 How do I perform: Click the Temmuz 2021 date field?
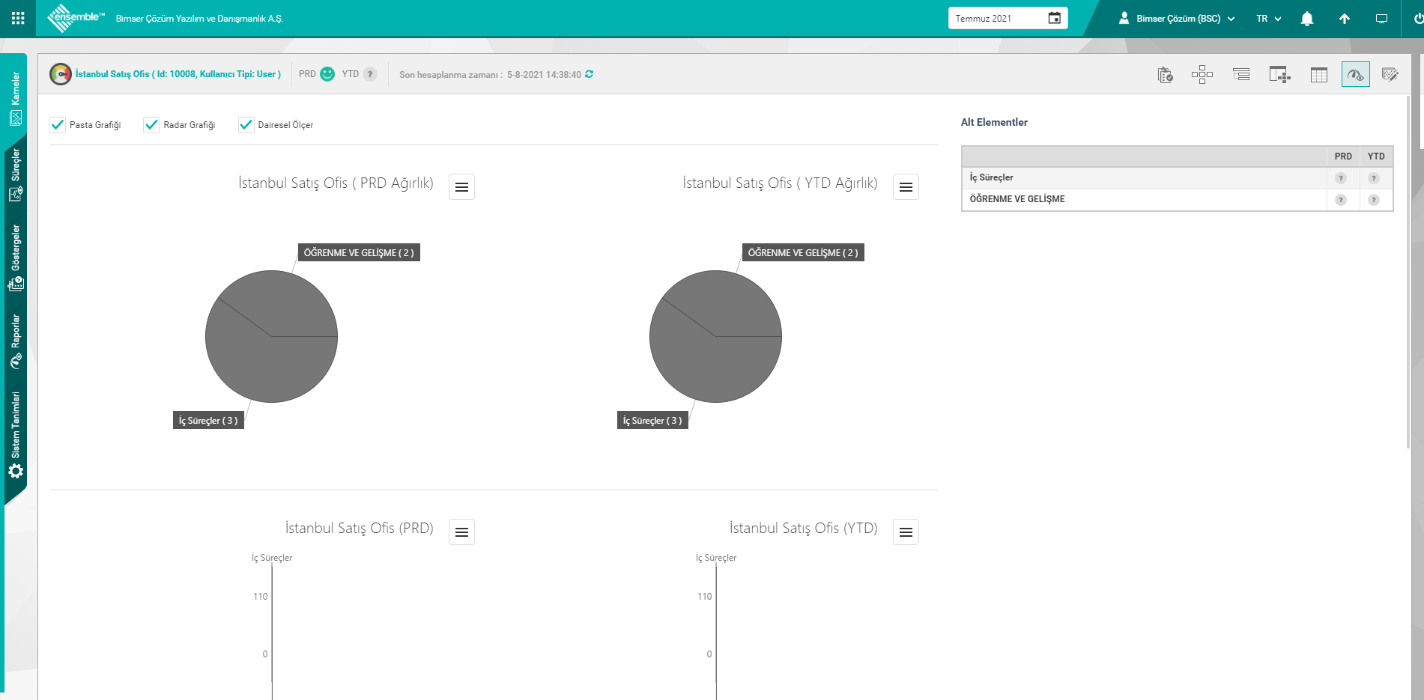click(997, 19)
